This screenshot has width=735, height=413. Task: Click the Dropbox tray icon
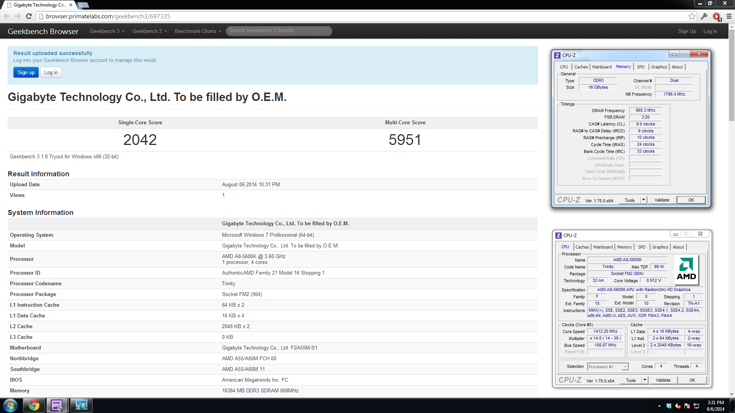[669, 406]
